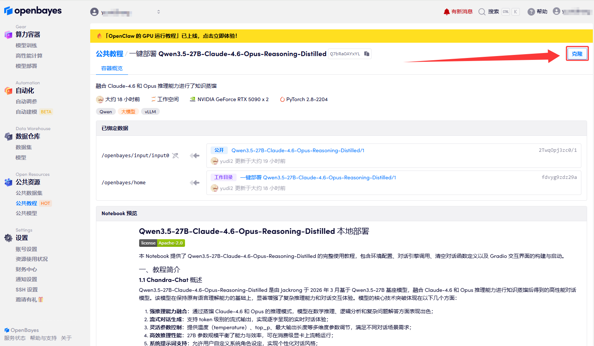Click the 有新消息 notification text
This screenshot has width=594, height=346.
(x=462, y=12)
